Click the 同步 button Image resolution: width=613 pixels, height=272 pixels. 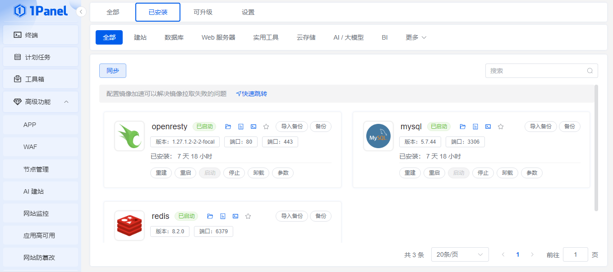click(113, 71)
